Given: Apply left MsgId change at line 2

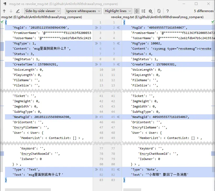Looking at the screenshot, I should point(96,28).
